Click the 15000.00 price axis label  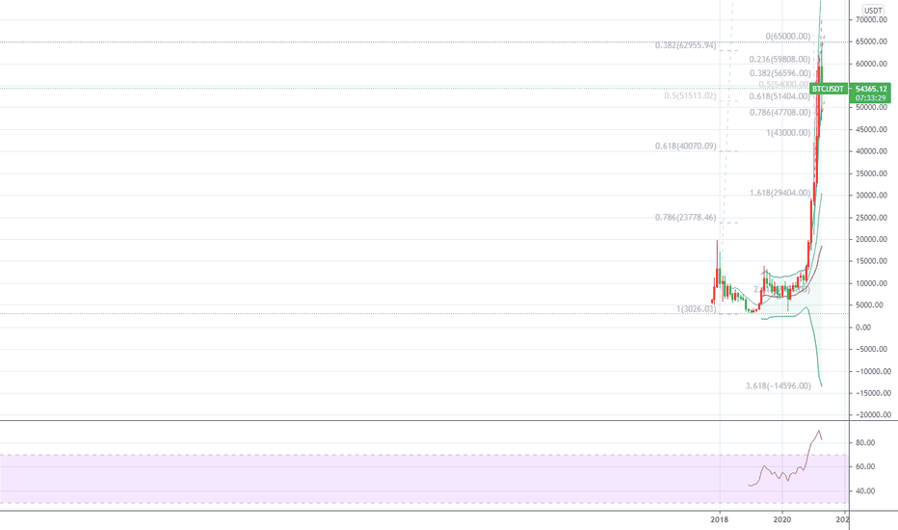872,261
